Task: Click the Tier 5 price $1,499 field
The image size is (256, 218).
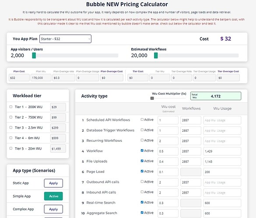Action: (x=58, y=148)
